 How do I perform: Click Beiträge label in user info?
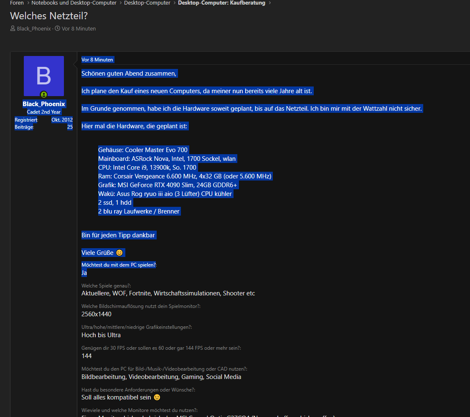[x=24, y=127]
